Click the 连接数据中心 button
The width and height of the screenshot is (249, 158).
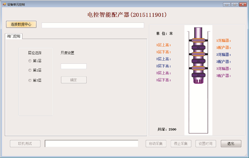pyautogui.click(x=21, y=24)
